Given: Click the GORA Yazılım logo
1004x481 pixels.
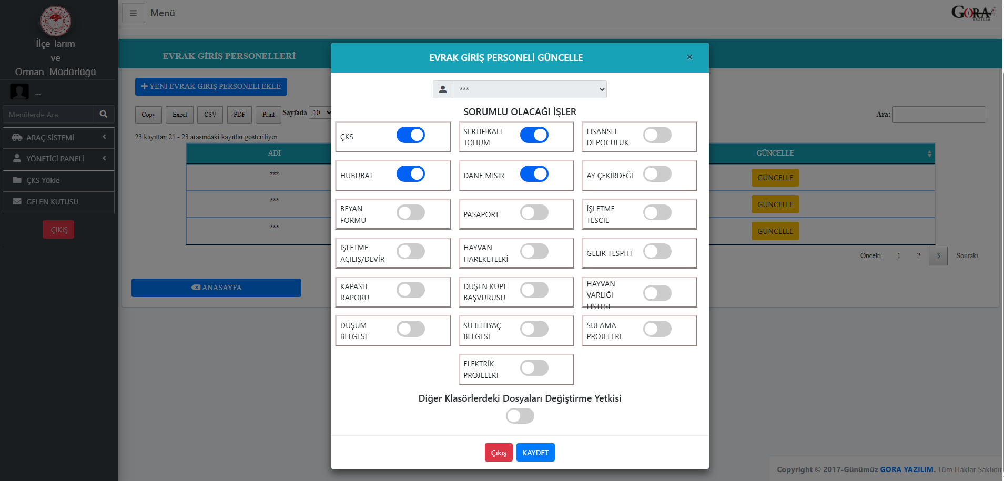Looking at the screenshot, I should click(x=972, y=13).
